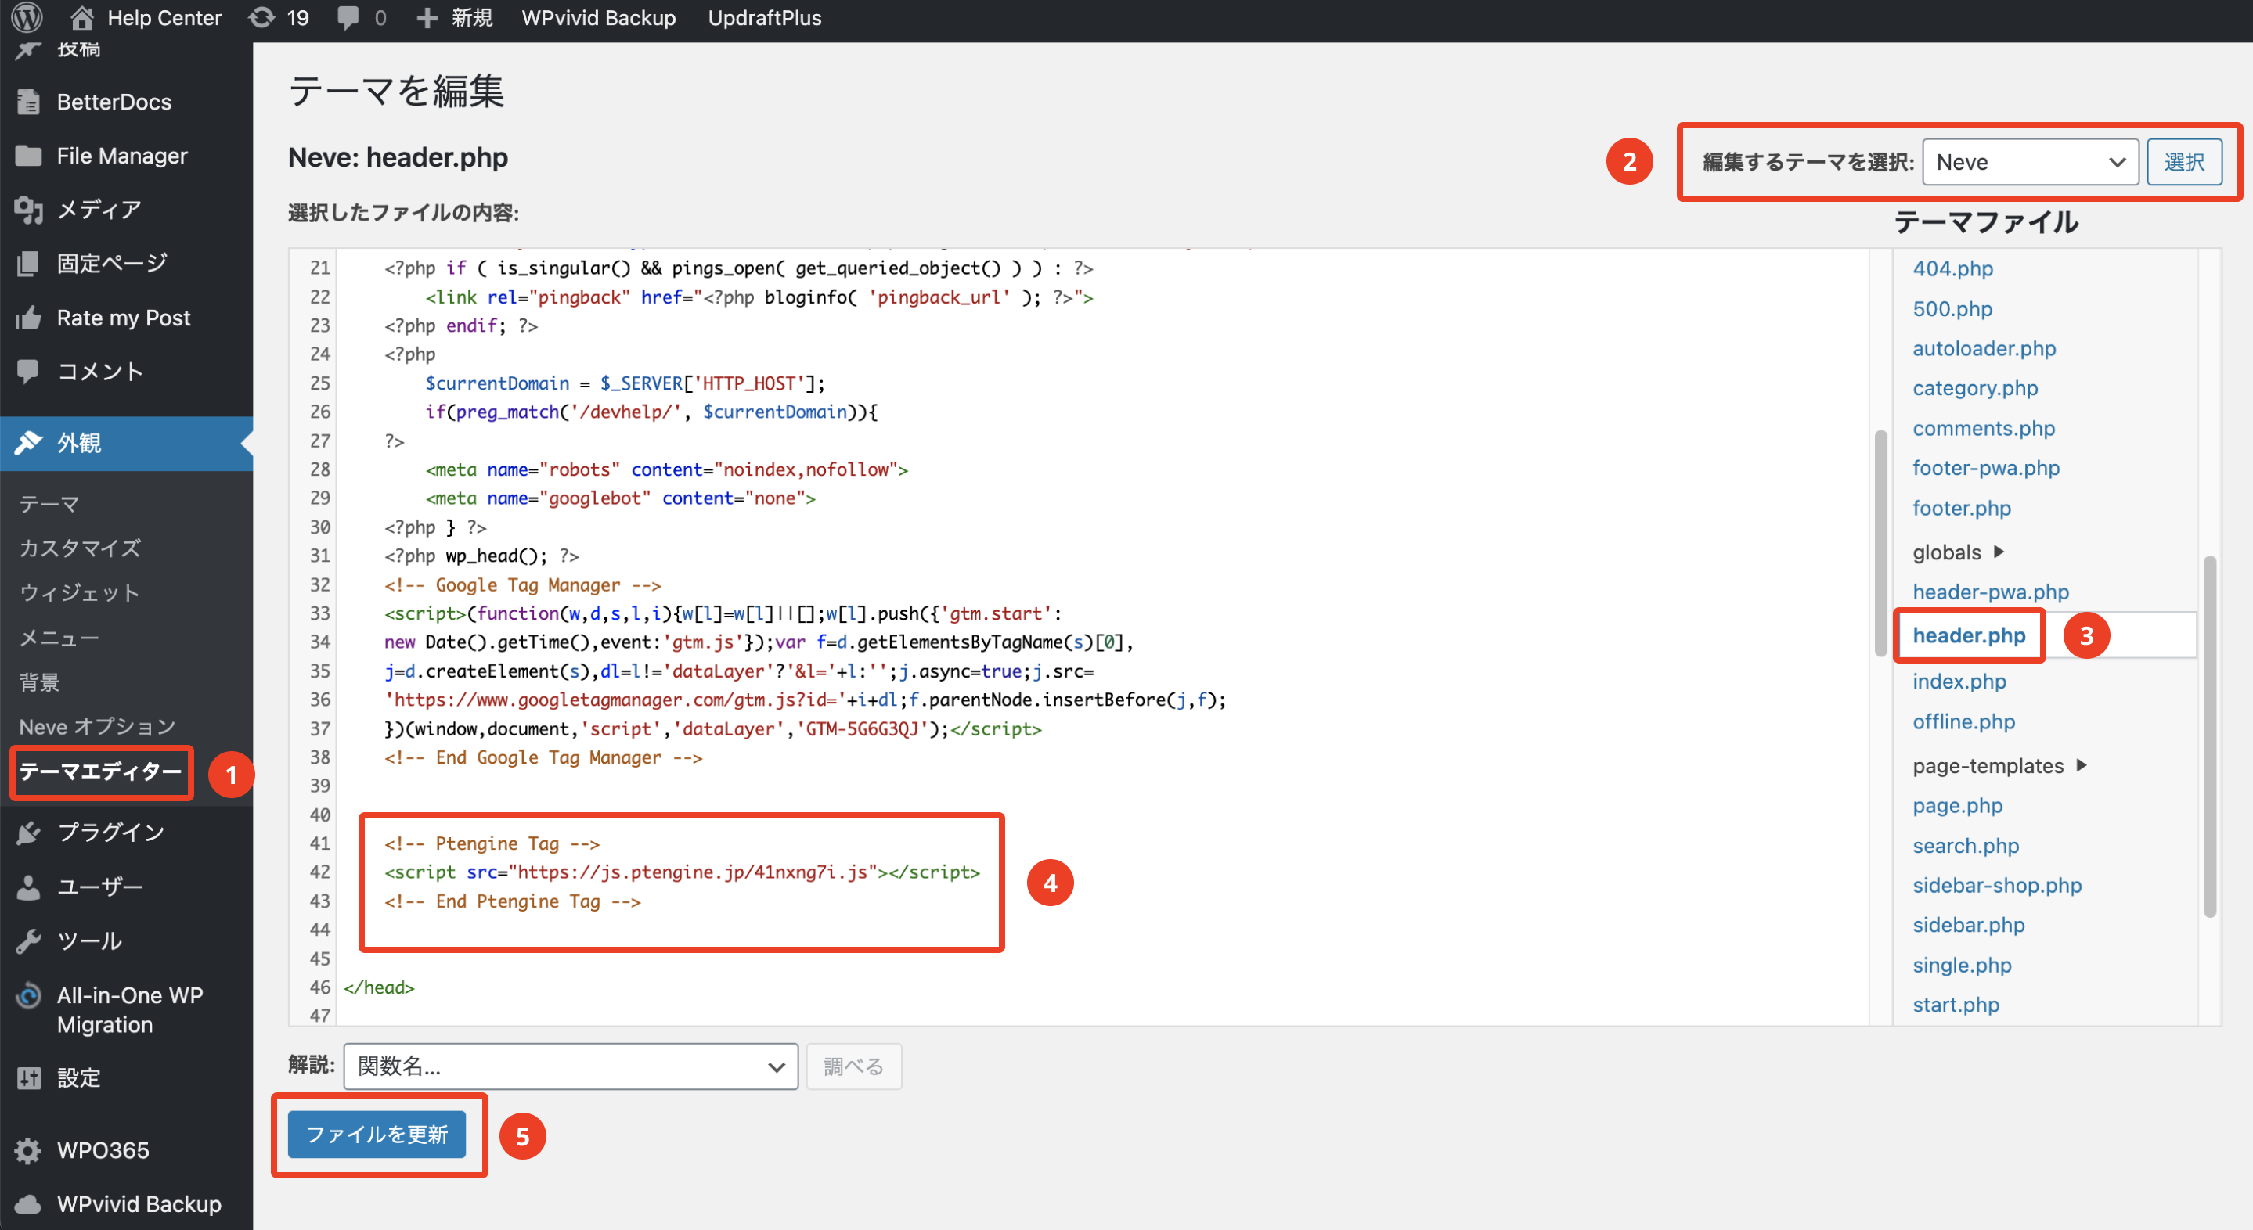Click the File Manager folder icon
The height and width of the screenshot is (1230, 2253).
point(28,156)
